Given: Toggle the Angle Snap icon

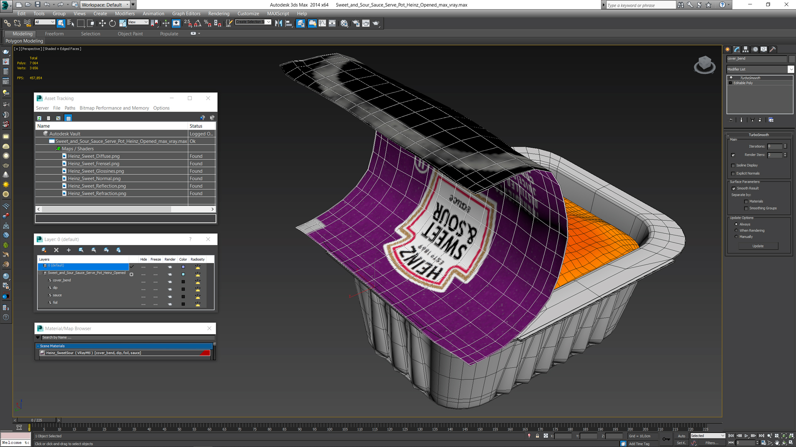Looking at the screenshot, I should [198, 23].
